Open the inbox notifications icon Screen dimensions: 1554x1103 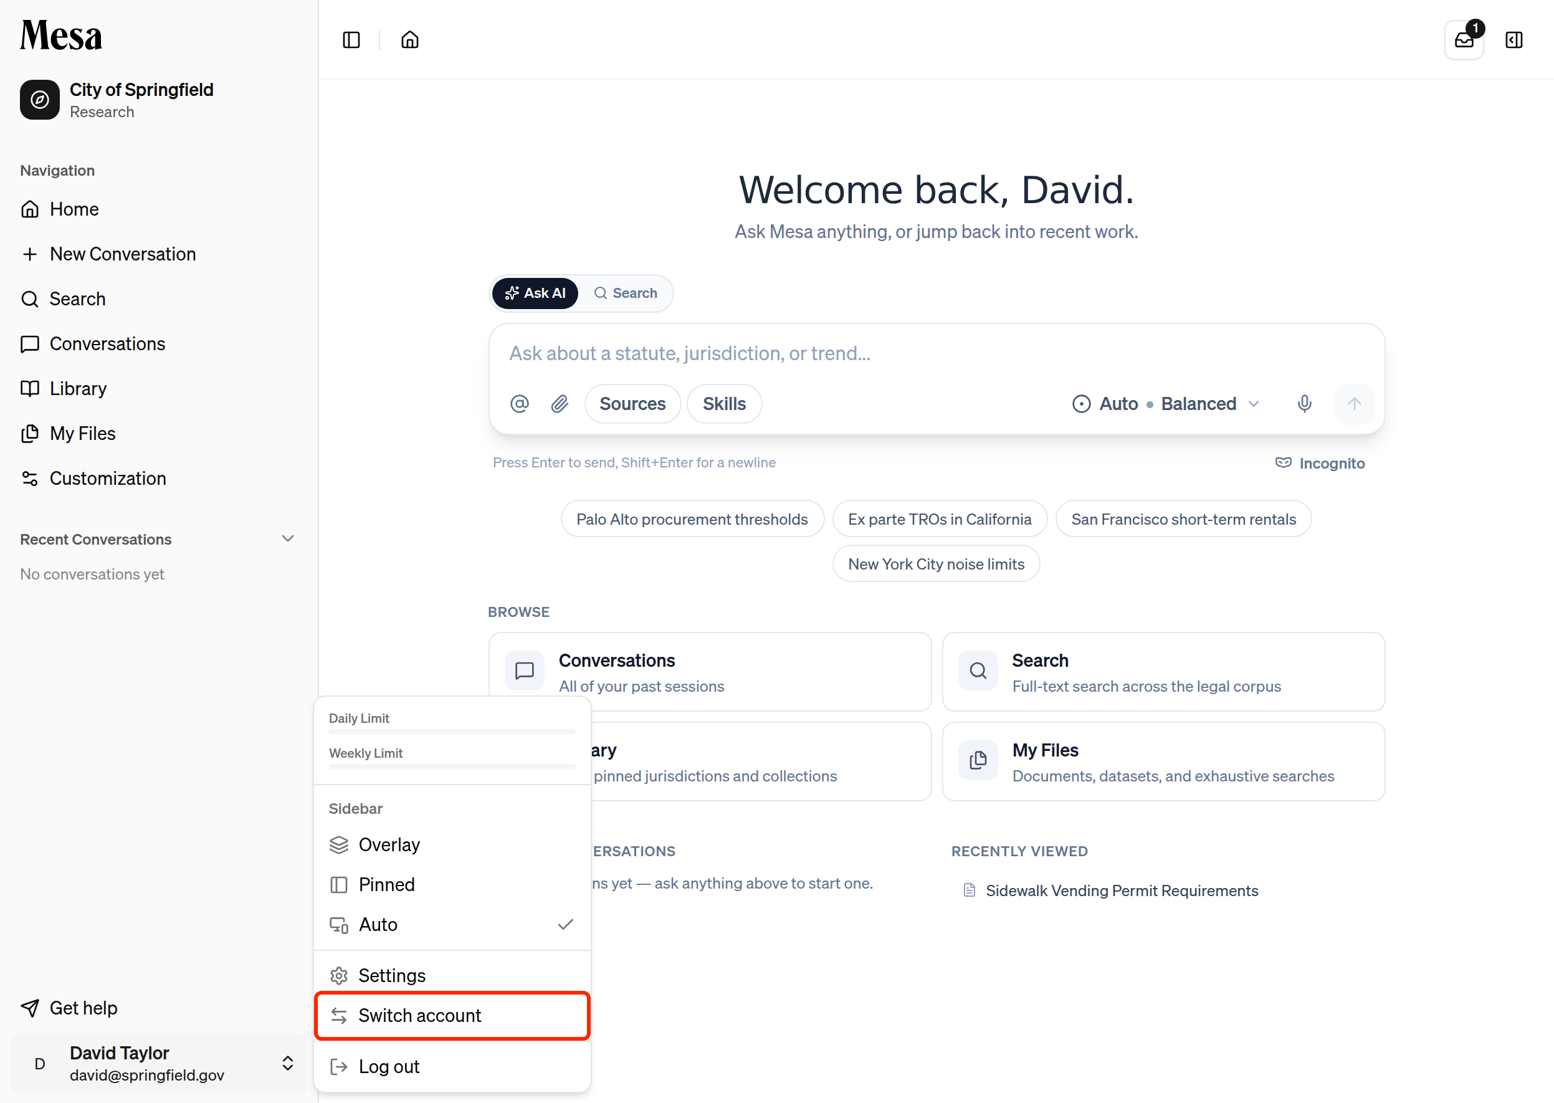tap(1464, 40)
